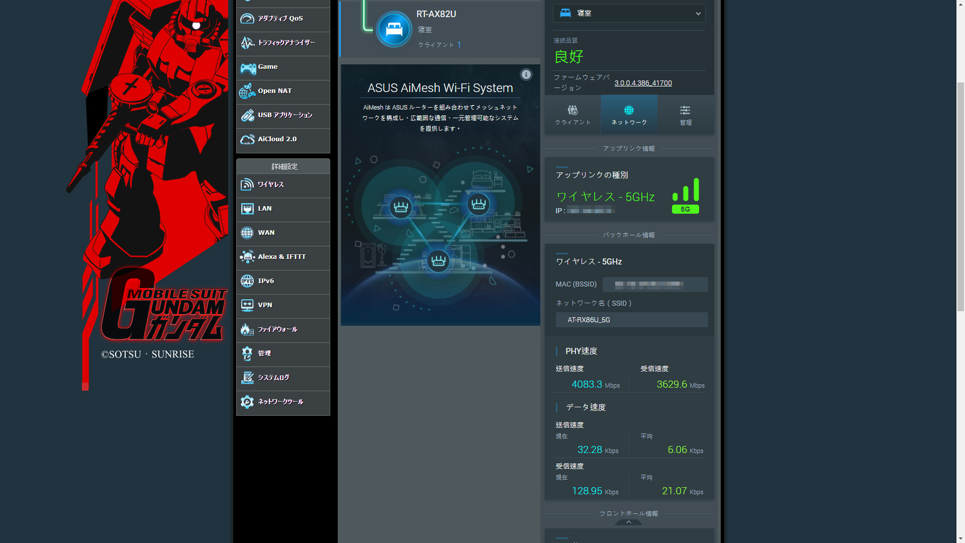
Task: Click the 5G signal strength indicator
Action: tap(685, 194)
